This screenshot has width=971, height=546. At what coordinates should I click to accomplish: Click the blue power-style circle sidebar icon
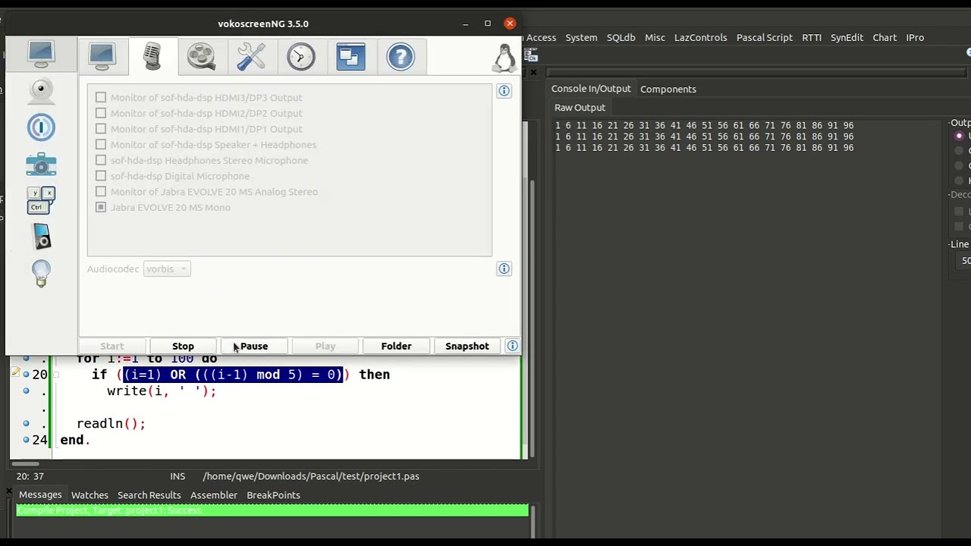pos(41,127)
